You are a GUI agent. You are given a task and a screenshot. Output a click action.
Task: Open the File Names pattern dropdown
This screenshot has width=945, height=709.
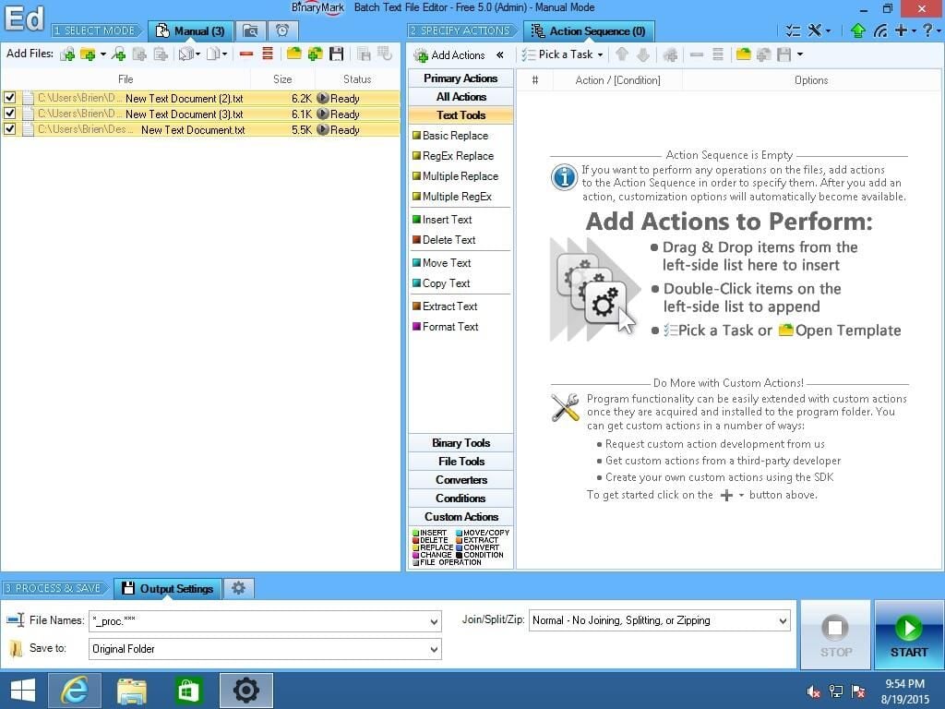[434, 621]
